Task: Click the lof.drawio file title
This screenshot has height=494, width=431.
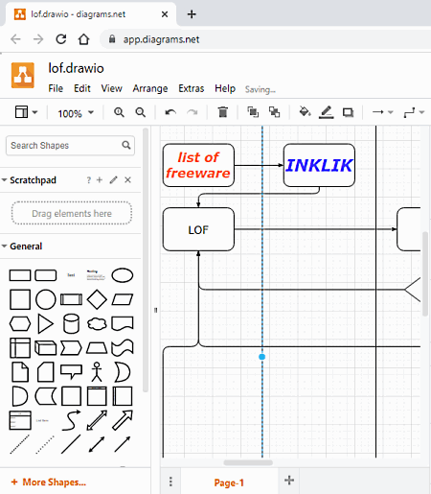Action: click(x=76, y=68)
